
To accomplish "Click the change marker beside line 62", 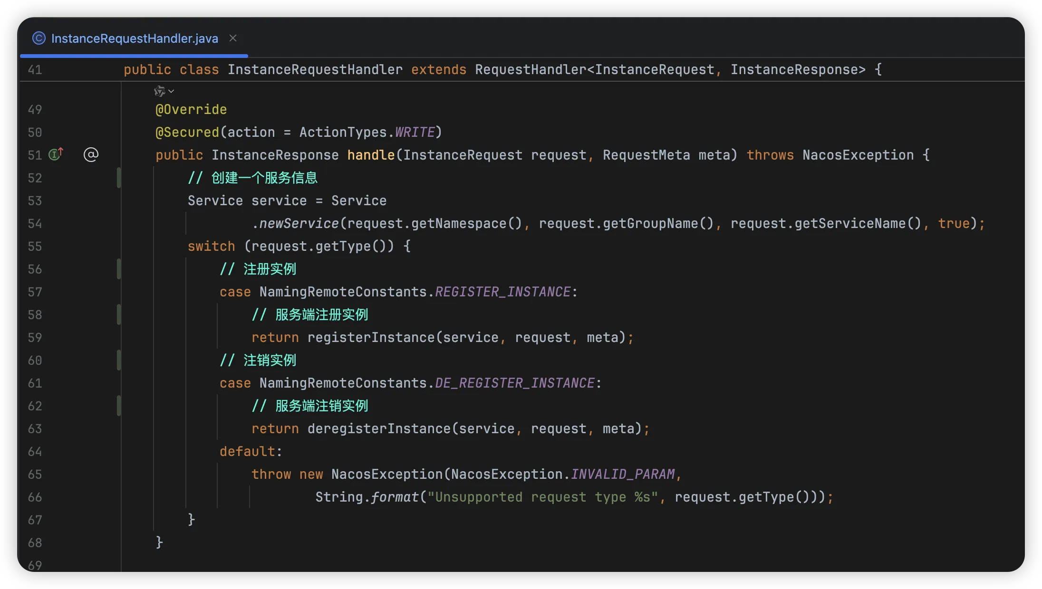I will point(119,406).
